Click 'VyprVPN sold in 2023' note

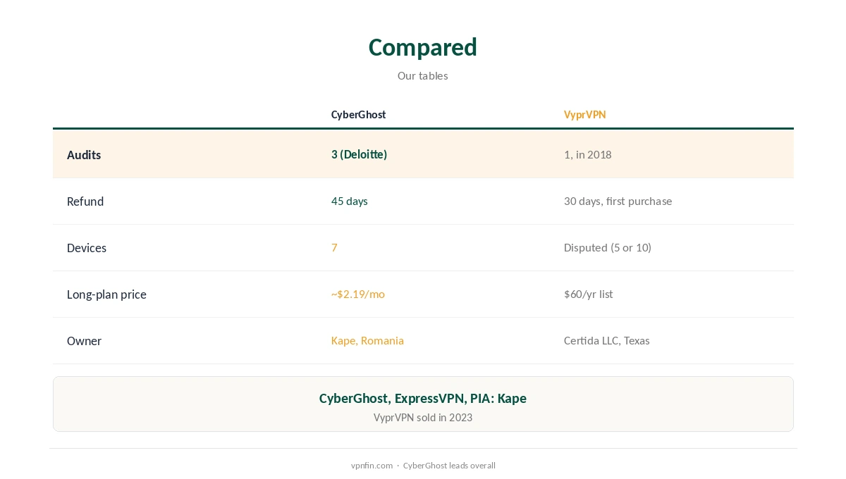(x=422, y=418)
